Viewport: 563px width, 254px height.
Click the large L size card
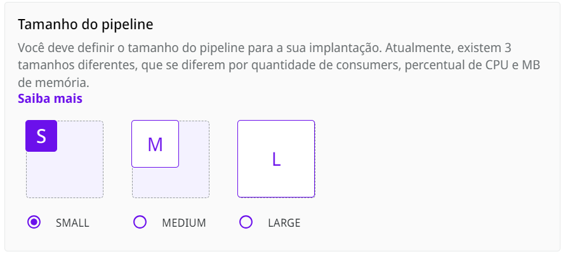(276, 159)
